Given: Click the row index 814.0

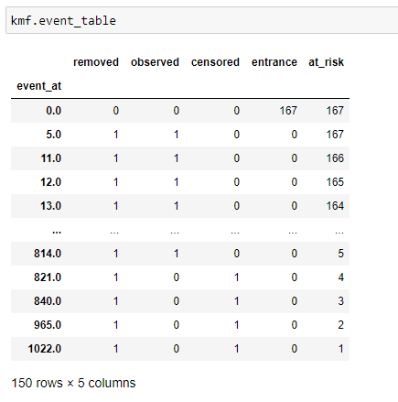Looking at the screenshot, I should [x=48, y=254].
